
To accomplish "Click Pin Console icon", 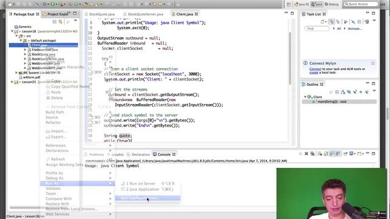I will (x=346, y=154).
